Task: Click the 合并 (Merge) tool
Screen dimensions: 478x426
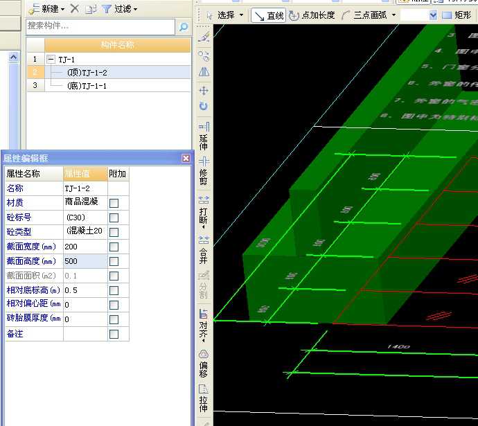Action: pos(204,250)
